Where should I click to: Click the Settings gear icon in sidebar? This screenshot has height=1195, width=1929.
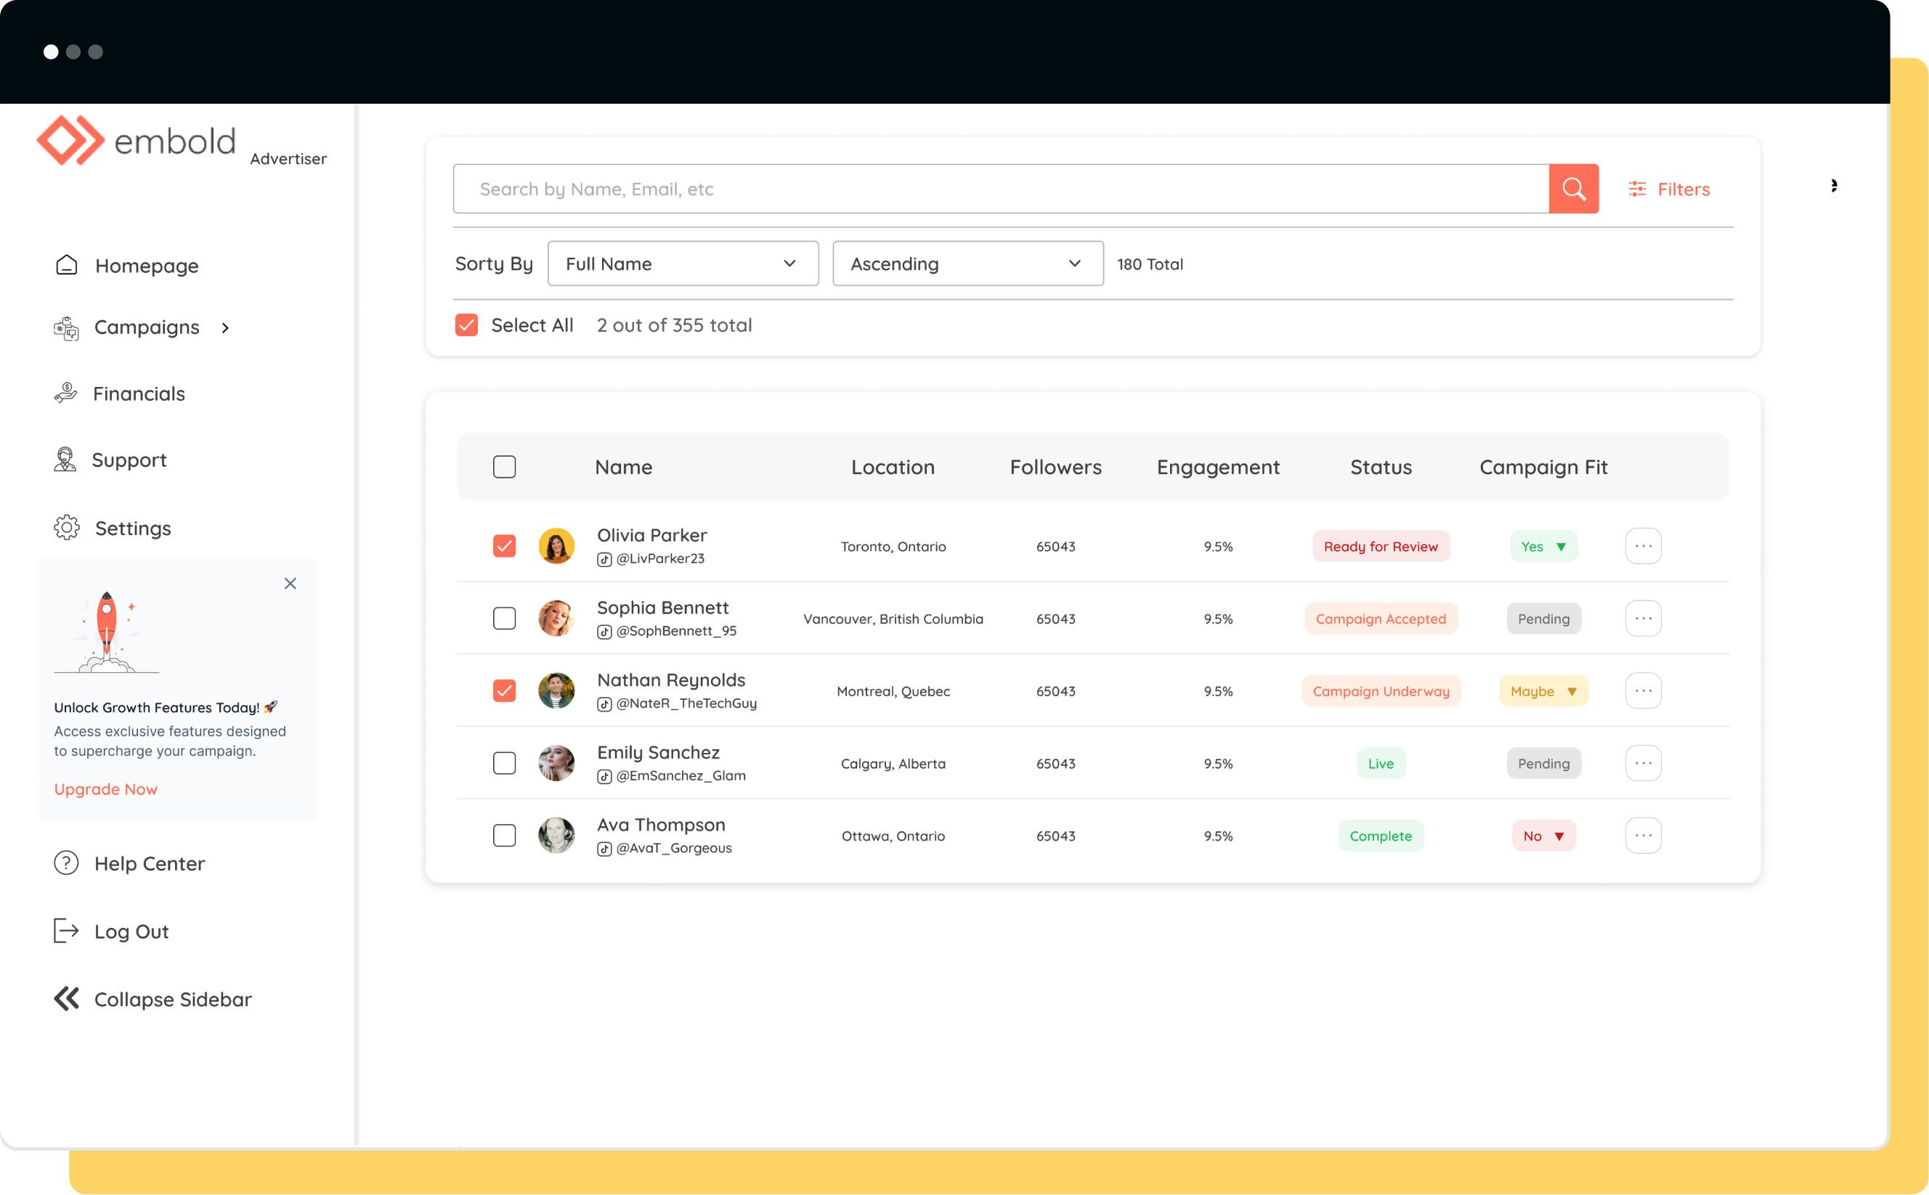(66, 528)
